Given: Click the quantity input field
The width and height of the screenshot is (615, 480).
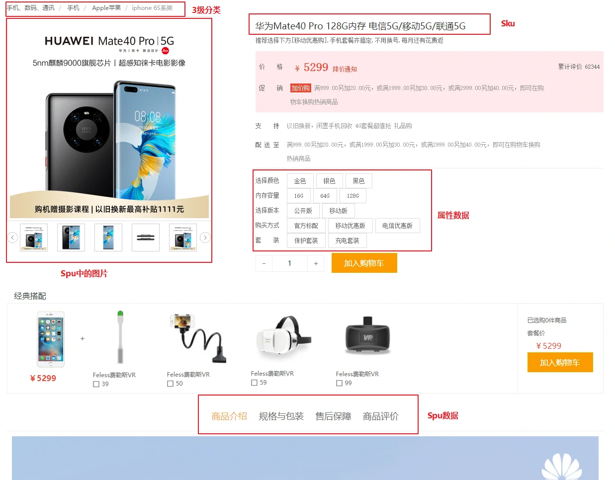Looking at the screenshot, I should pos(290,263).
